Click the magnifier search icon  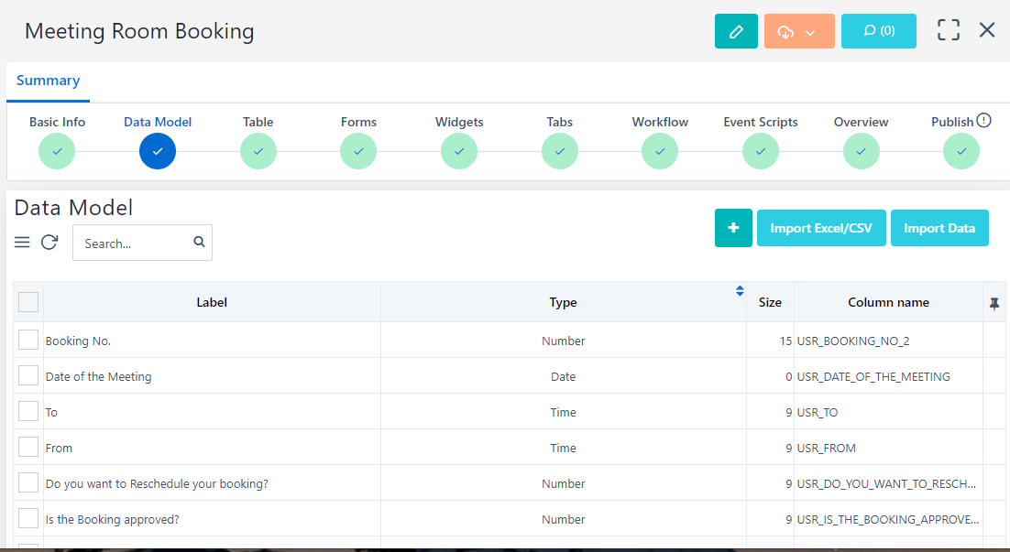point(199,243)
